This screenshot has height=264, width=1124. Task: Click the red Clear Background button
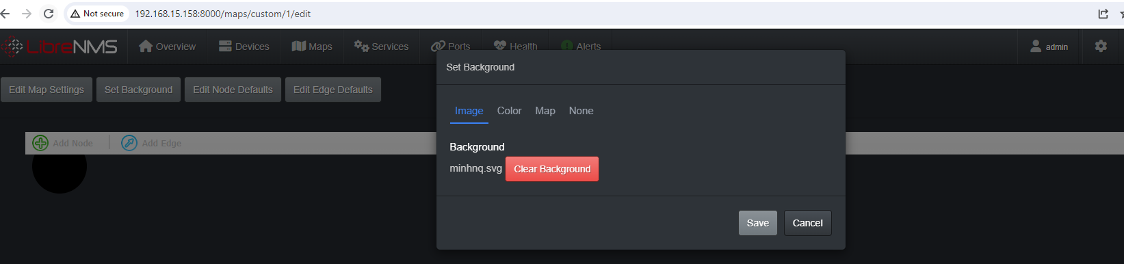pos(552,169)
